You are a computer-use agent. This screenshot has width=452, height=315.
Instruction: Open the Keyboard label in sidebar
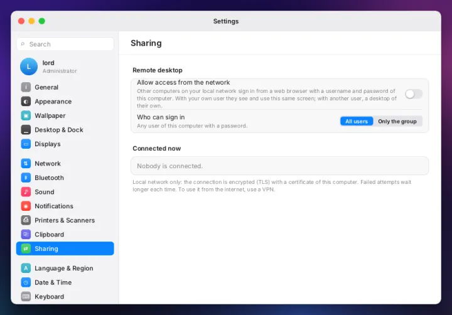50,297
